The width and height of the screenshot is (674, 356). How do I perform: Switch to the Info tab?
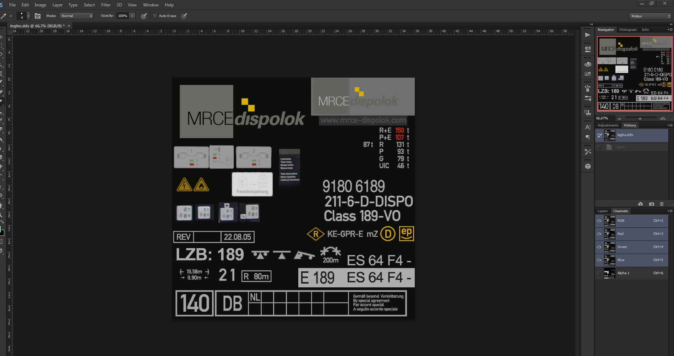click(x=645, y=30)
